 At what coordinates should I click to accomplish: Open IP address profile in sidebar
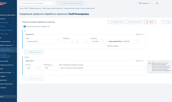coord(6,30)
